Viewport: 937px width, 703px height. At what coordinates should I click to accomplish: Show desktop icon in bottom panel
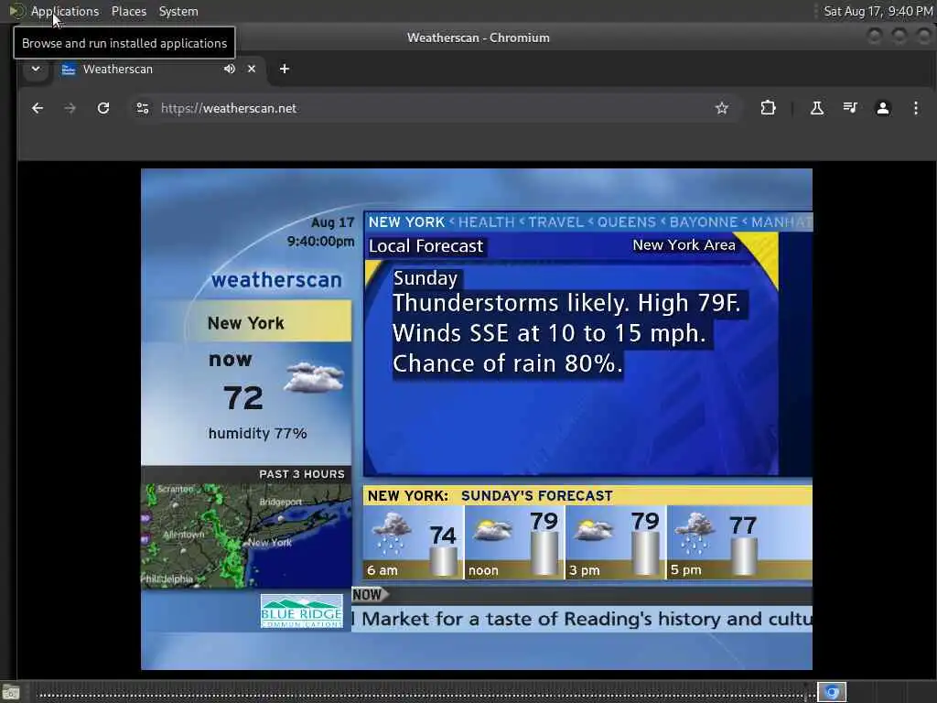[x=10, y=693]
